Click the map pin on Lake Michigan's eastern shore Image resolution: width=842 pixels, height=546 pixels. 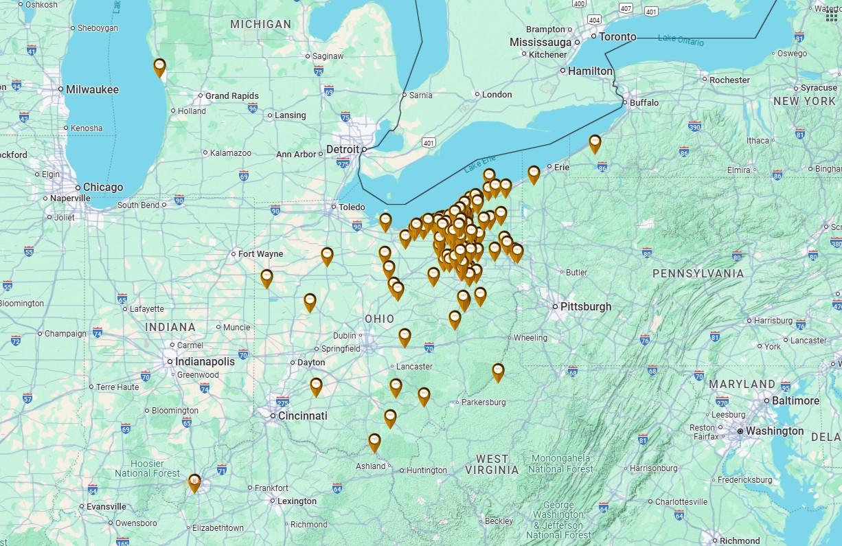click(159, 67)
